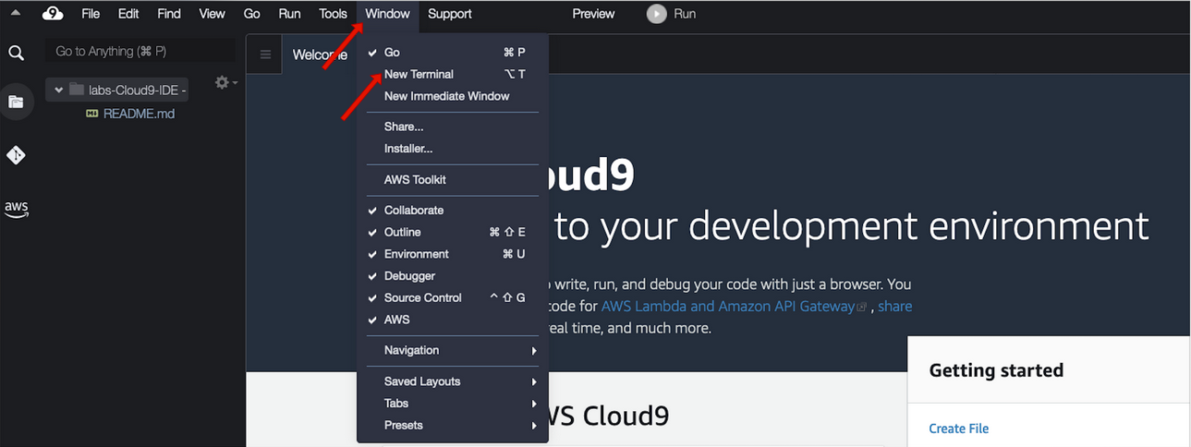Click the Cloud9 logo icon
1191x447 pixels.
point(53,14)
